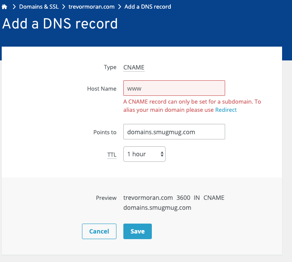Click the Host Name label
The image size is (292, 262).
click(x=102, y=88)
